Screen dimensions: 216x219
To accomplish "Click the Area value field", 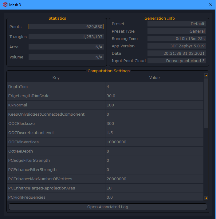I will click(x=66, y=47).
